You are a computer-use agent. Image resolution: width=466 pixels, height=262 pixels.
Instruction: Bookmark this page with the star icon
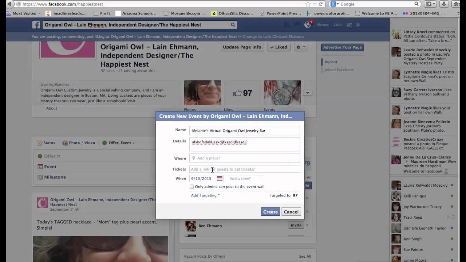click(308, 4)
